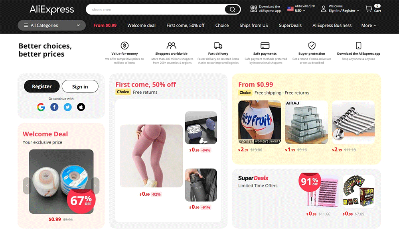399x234 pixels.
Task: Click the search input field
Action: 155,10
